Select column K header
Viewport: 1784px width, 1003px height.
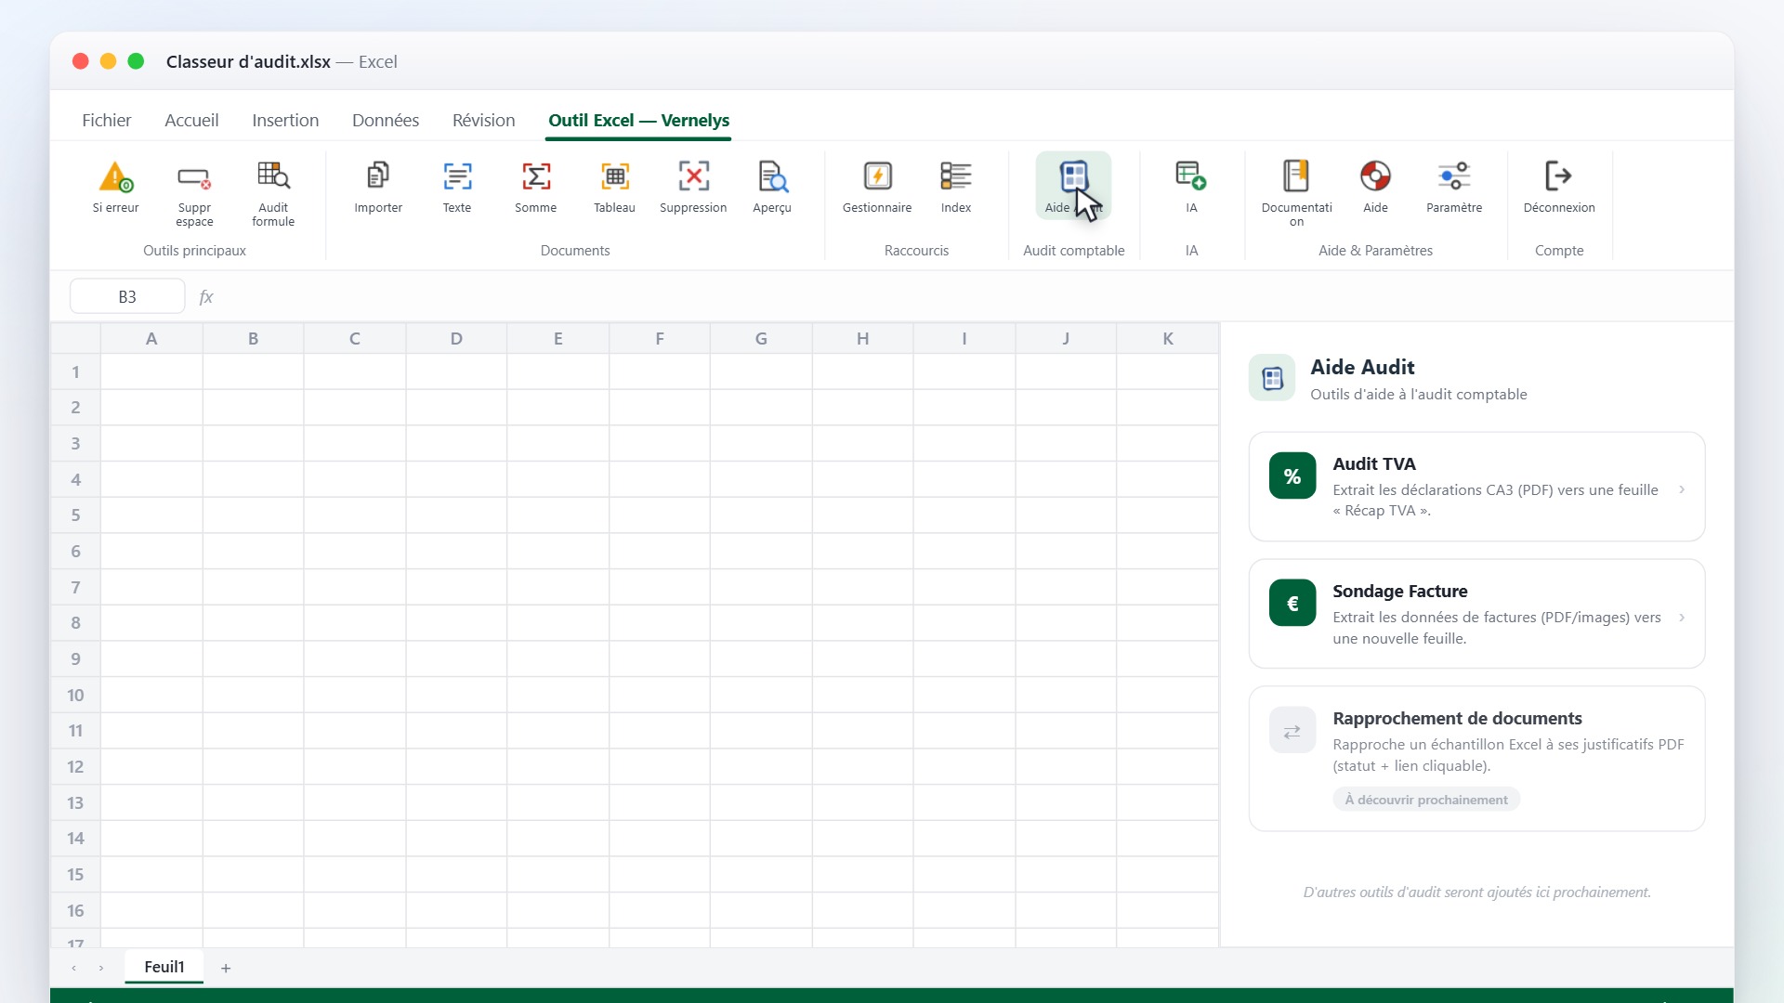(x=1168, y=339)
